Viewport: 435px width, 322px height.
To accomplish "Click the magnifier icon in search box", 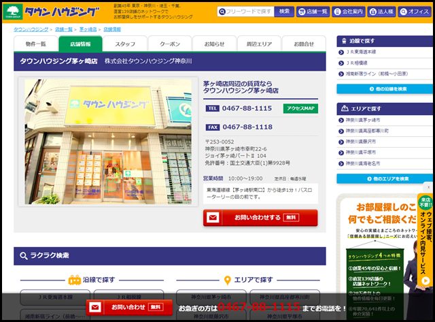I will coord(222,12).
